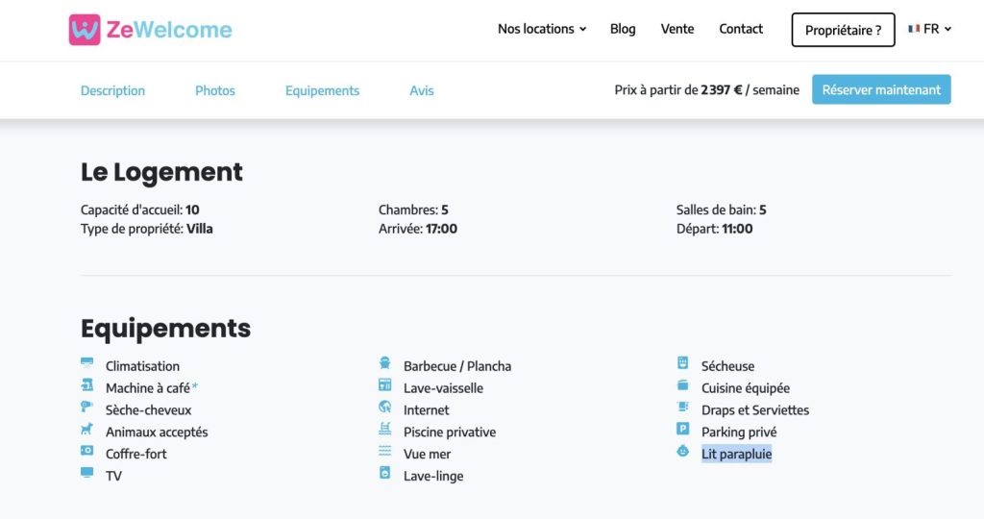Click the baby face icon beside Lit parapluie

(x=683, y=451)
